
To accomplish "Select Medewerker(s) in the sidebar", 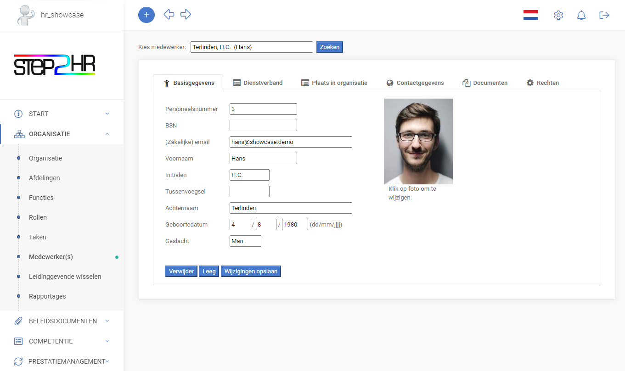I will point(52,257).
